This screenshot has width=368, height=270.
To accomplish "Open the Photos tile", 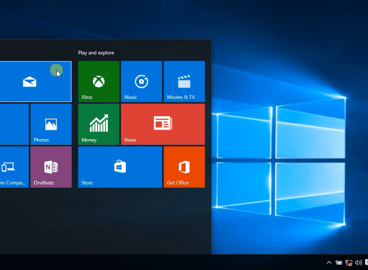I will [x=51, y=124].
